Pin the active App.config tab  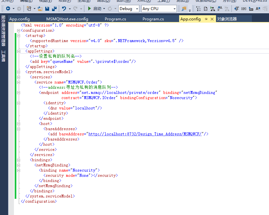pyautogui.click(x=206, y=19)
